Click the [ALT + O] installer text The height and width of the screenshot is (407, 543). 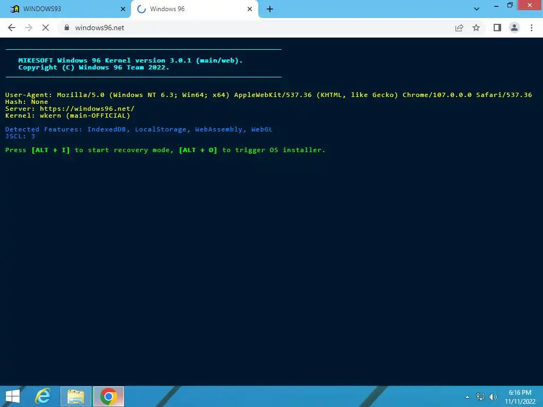click(x=198, y=150)
